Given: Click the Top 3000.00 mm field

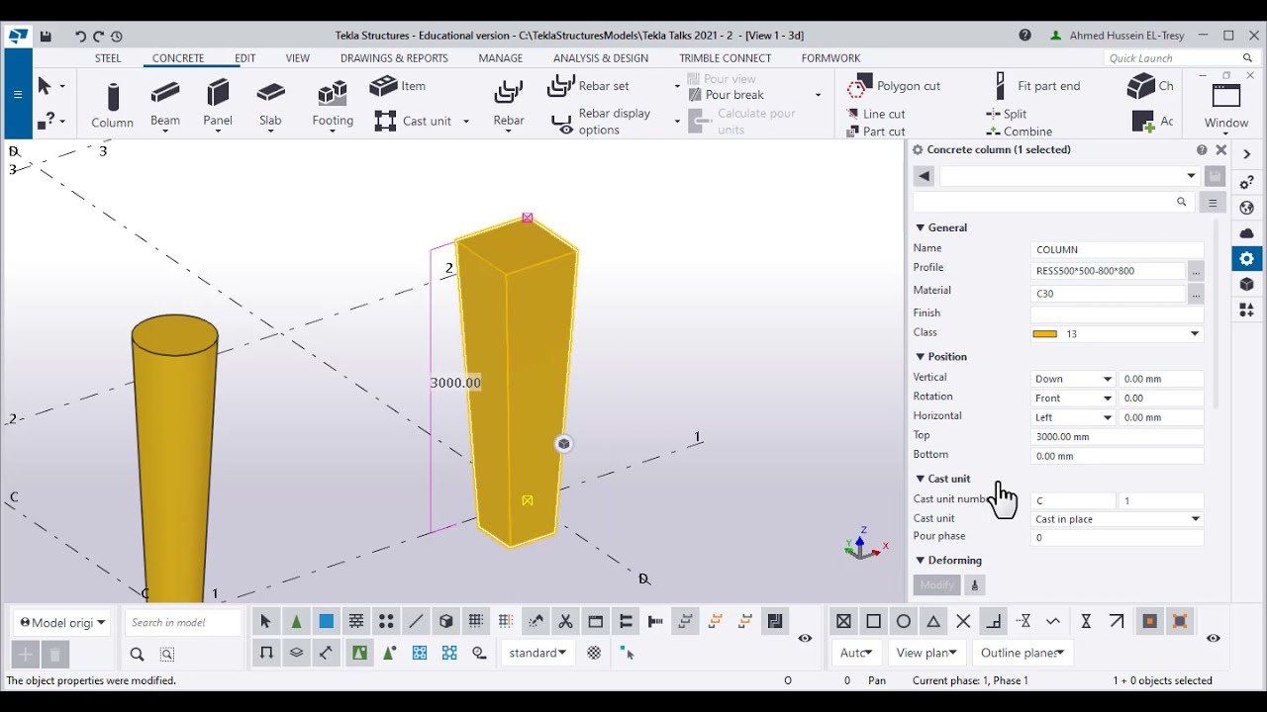Looking at the screenshot, I should pyautogui.click(x=1118, y=436).
